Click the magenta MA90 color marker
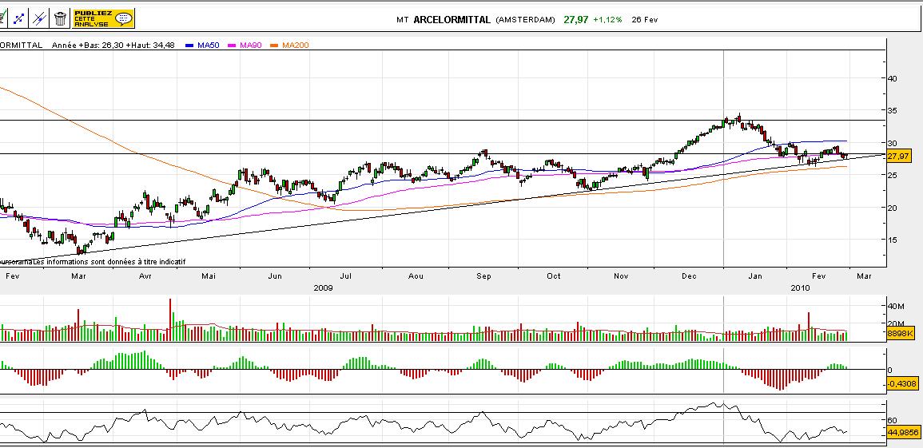Image resolution: width=923 pixels, height=448 pixels. (x=231, y=46)
